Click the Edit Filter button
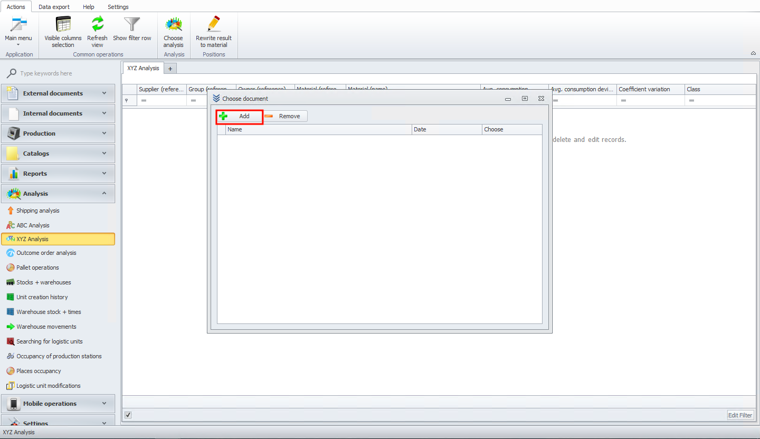The image size is (760, 439). coord(740,415)
